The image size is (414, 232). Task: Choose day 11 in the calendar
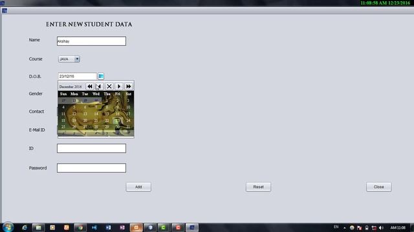tap(63, 114)
